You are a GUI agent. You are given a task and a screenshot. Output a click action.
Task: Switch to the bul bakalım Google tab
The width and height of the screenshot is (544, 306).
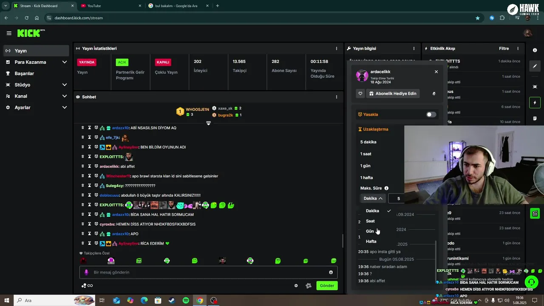[x=178, y=6]
